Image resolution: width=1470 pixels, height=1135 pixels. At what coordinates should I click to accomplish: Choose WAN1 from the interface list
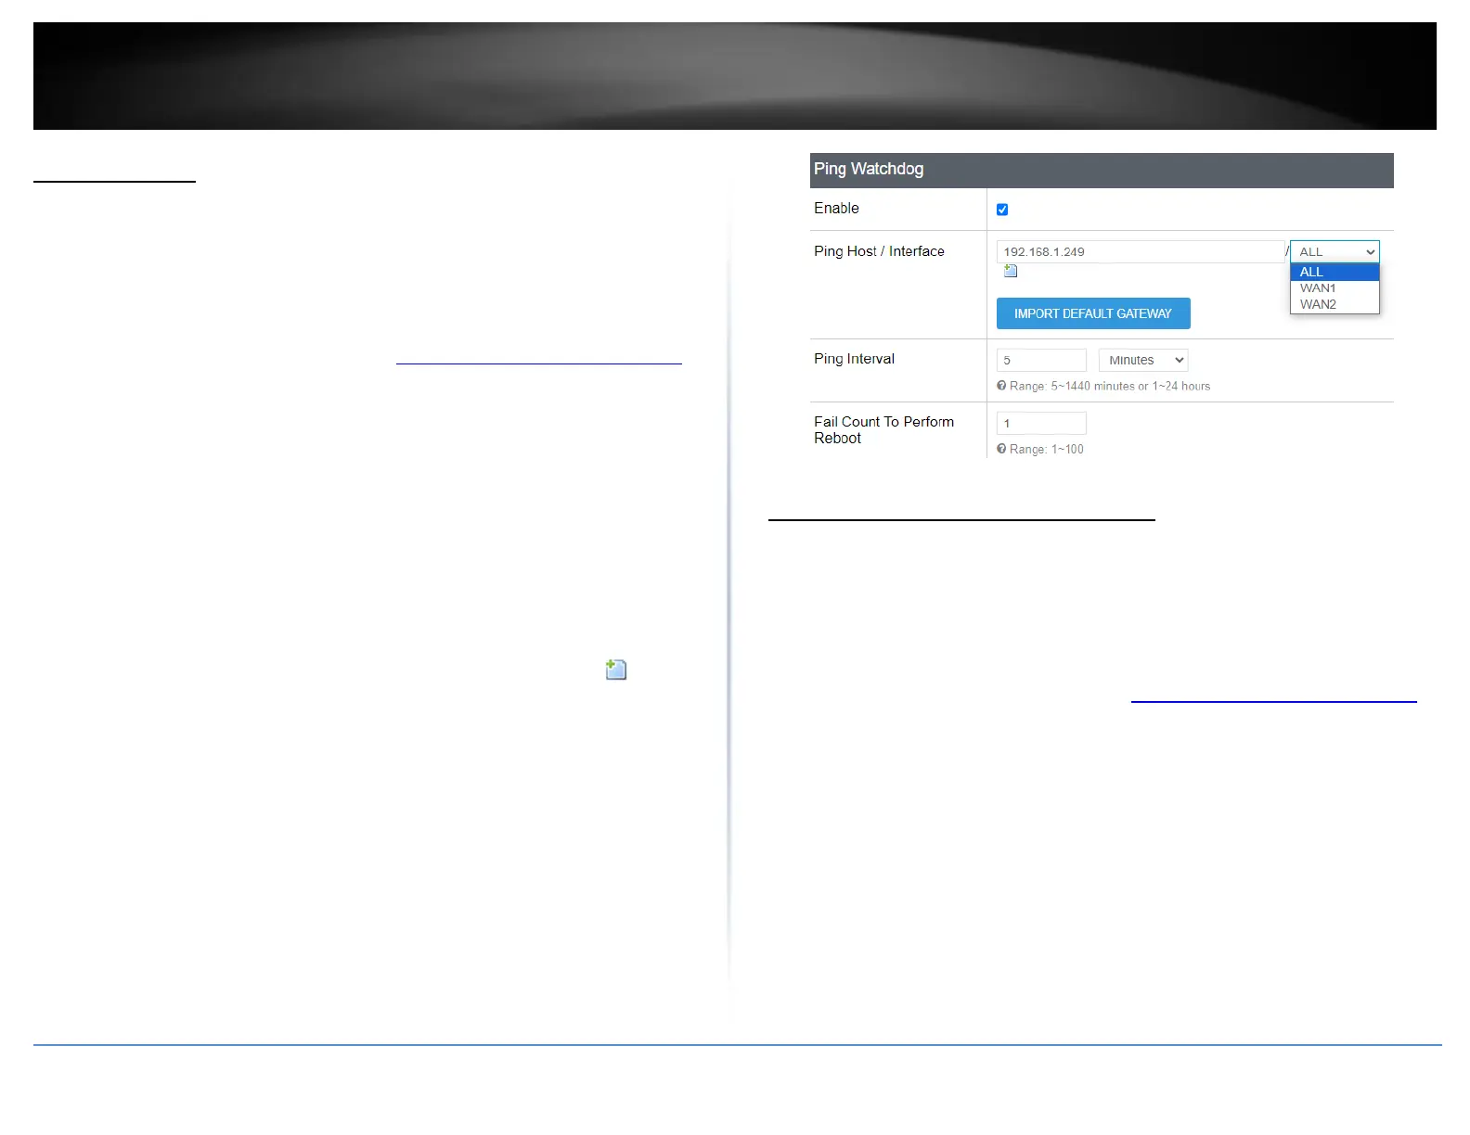click(1335, 288)
